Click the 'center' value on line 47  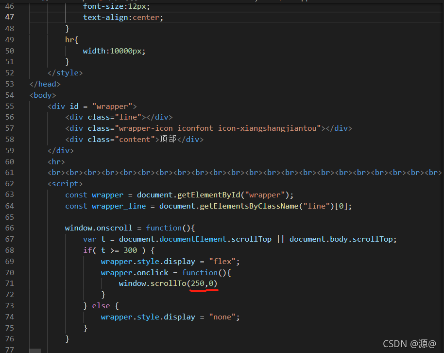click(x=146, y=18)
